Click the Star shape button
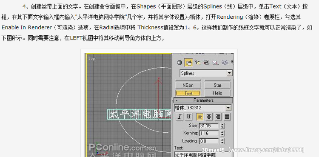 pyautogui.click(x=217, y=85)
